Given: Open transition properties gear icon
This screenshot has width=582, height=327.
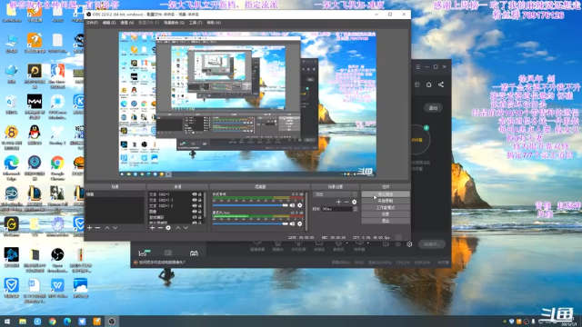Looking at the screenshot, I should point(354,202).
